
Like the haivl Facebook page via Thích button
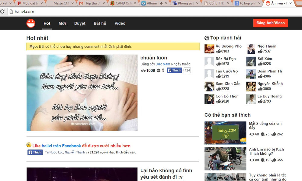pyautogui.click(x=35, y=152)
